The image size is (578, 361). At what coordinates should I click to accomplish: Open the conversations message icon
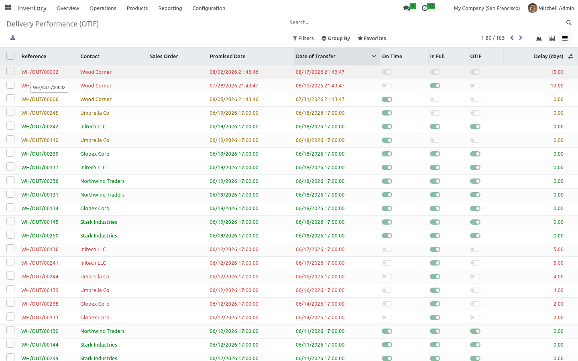407,8
